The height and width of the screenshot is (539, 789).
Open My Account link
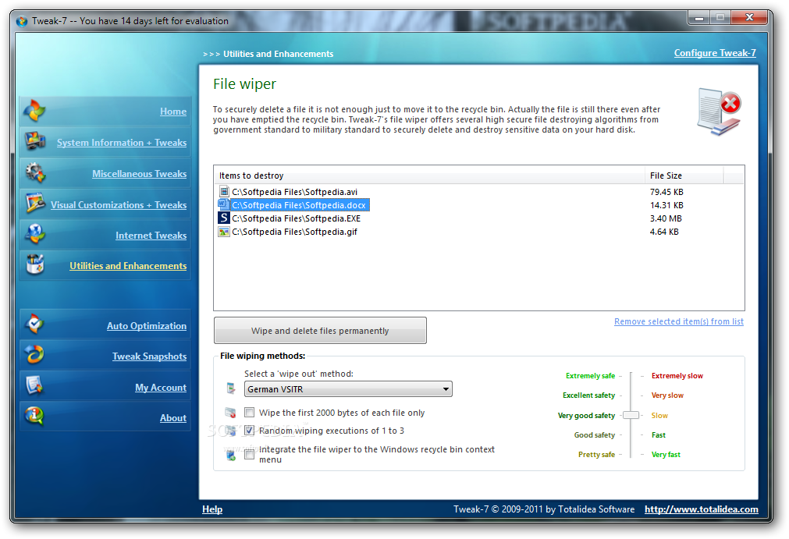point(161,388)
